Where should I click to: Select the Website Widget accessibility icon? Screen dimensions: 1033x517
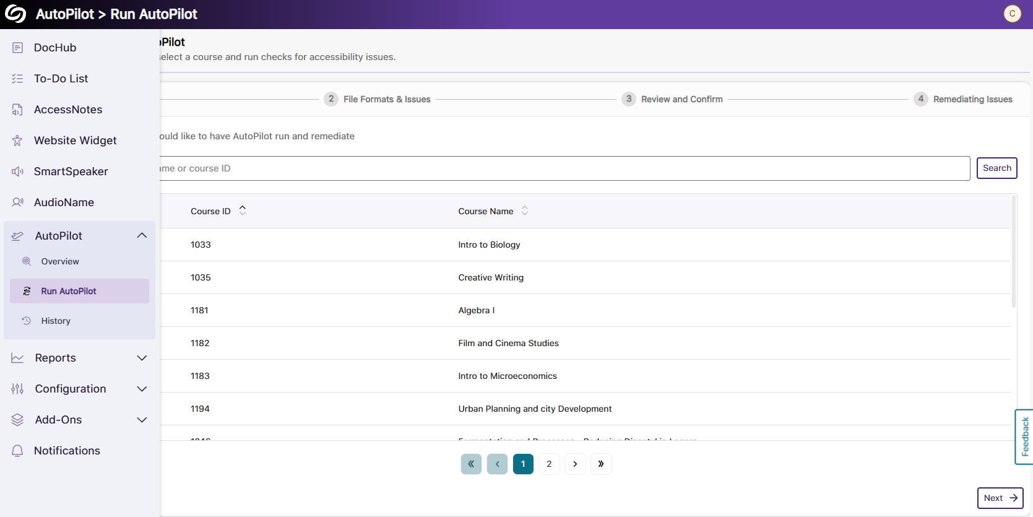click(x=17, y=141)
